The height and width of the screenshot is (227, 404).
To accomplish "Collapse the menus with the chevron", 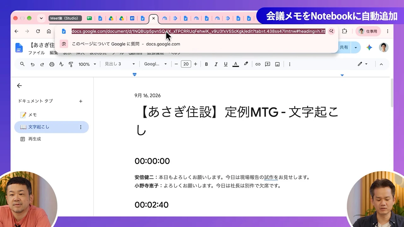I will click(381, 64).
